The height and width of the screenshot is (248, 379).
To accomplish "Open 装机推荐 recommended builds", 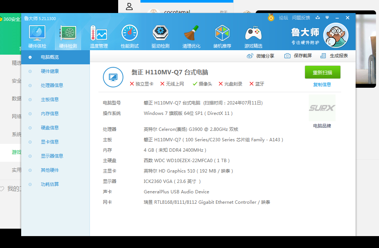I will (222, 36).
